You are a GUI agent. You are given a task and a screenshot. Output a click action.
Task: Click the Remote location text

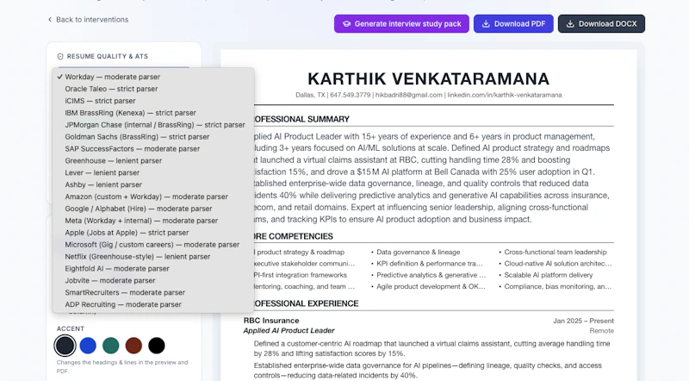click(x=601, y=331)
